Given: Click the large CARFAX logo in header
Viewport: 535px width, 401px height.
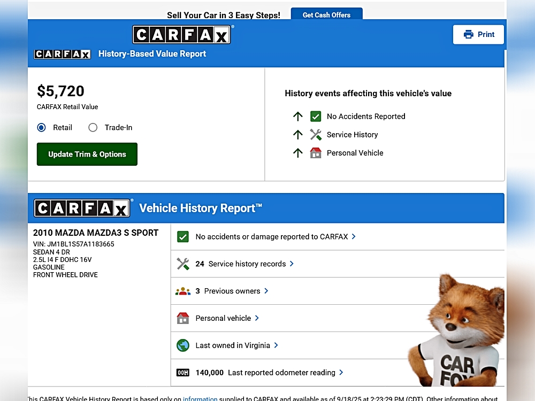Looking at the screenshot, I should [x=181, y=34].
